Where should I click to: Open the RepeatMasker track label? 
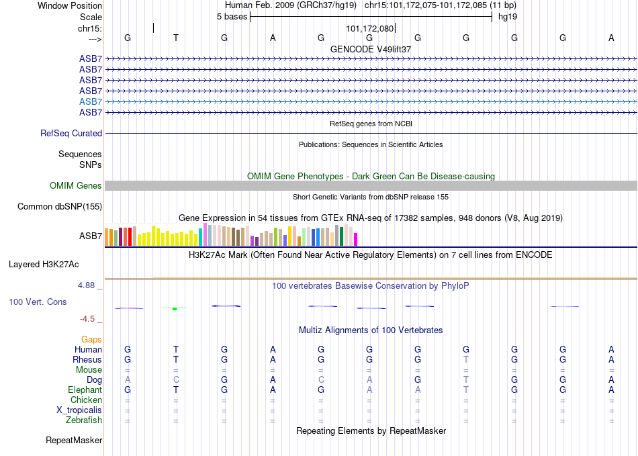74,440
